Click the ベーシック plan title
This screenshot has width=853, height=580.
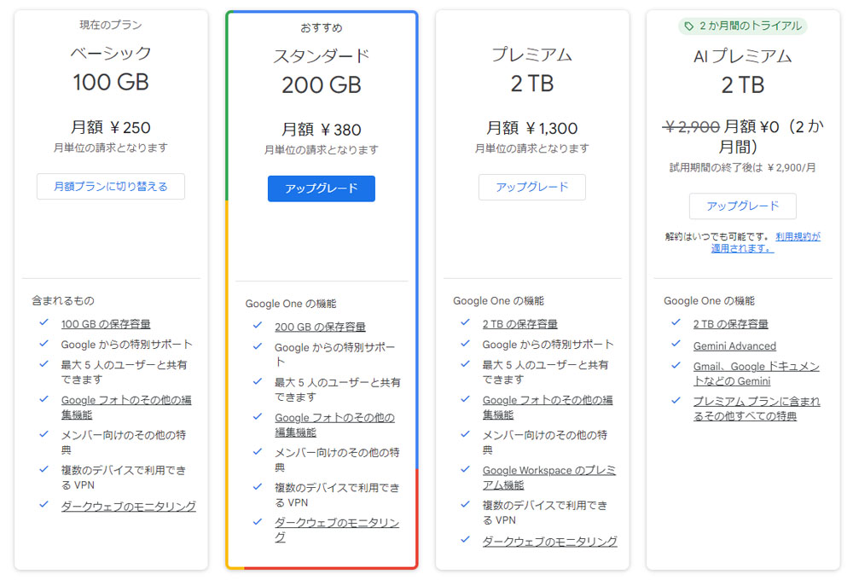click(x=110, y=54)
